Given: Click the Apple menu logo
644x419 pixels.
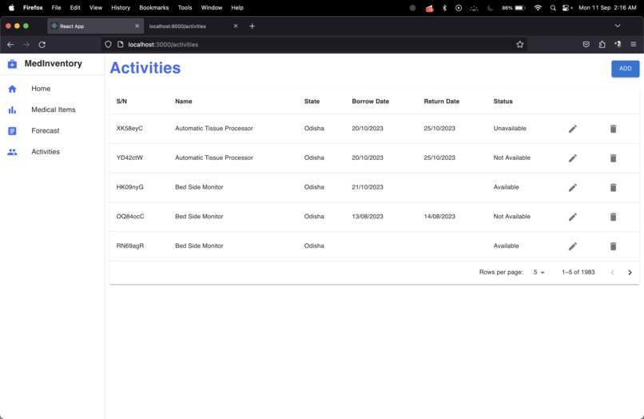Looking at the screenshot, I should (11, 7).
